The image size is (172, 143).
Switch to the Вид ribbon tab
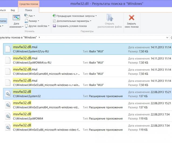(13, 10)
